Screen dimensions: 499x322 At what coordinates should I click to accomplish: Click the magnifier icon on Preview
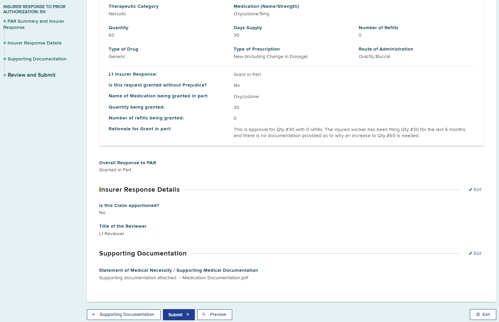tap(204, 315)
